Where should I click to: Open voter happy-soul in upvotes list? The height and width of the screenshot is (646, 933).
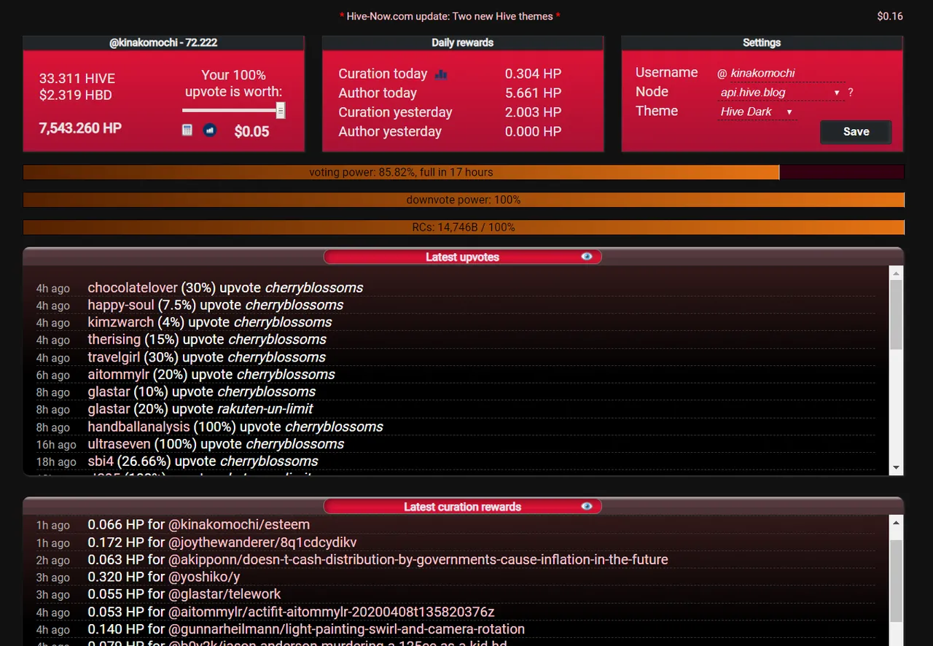121,305
